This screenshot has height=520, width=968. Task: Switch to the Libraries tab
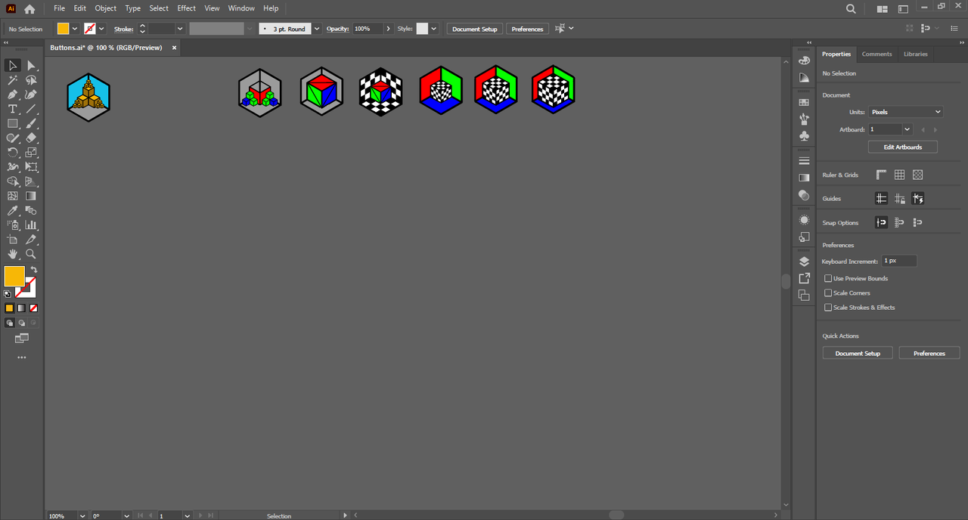click(x=915, y=54)
